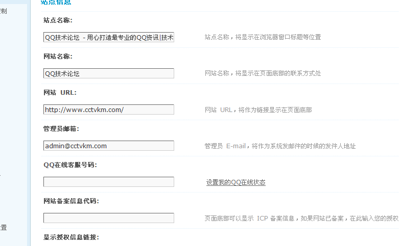Viewport: 399px width, 246px height.
Task: Click the QQ在线客服号码 field label
Action: (x=71, y=165)
